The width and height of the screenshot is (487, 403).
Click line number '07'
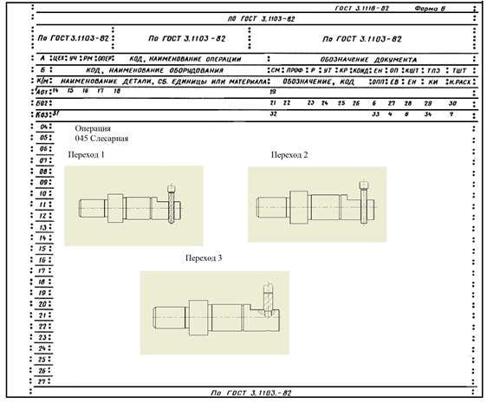tap(43, 160)
